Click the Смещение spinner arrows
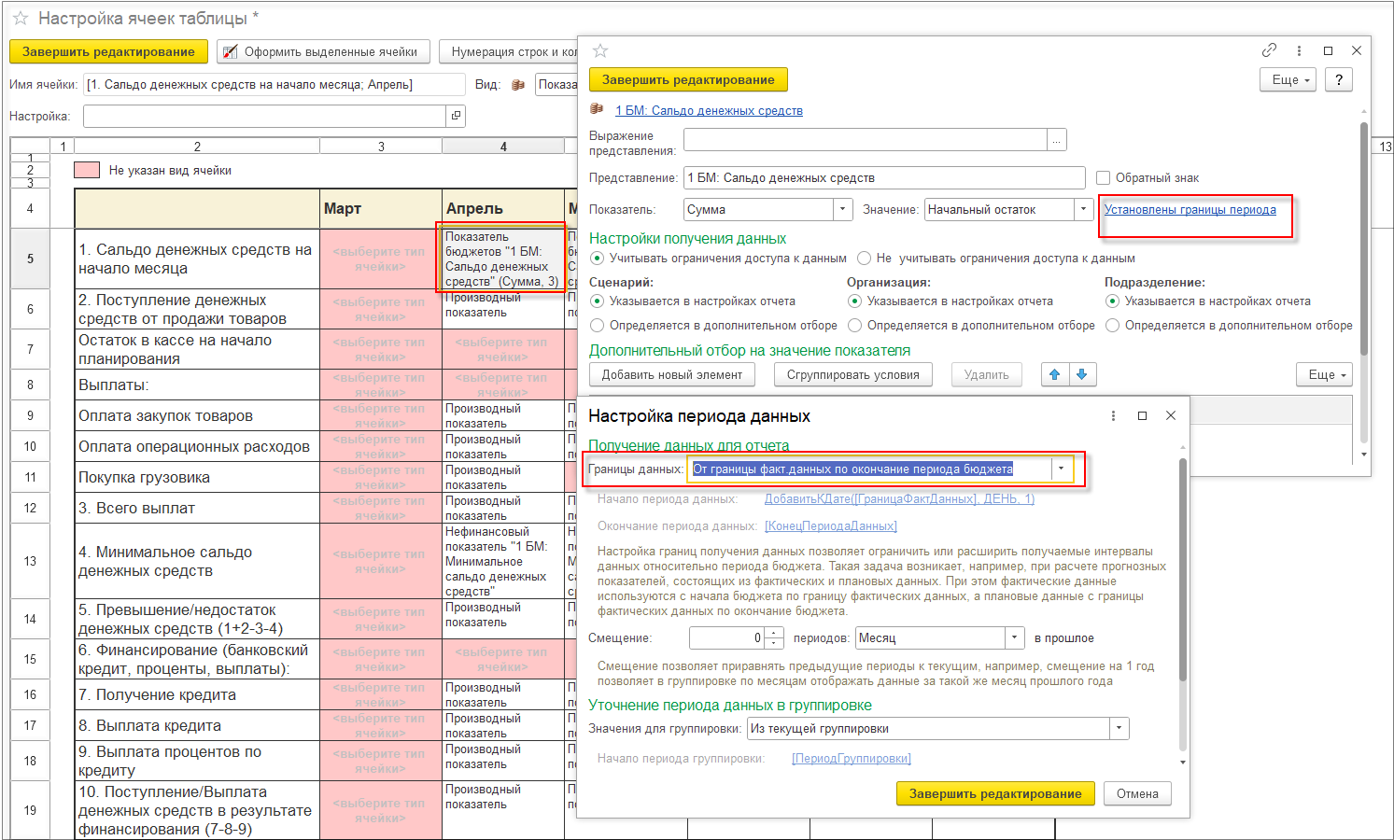This screenshot has width=1394, height=840. (774, 637)
